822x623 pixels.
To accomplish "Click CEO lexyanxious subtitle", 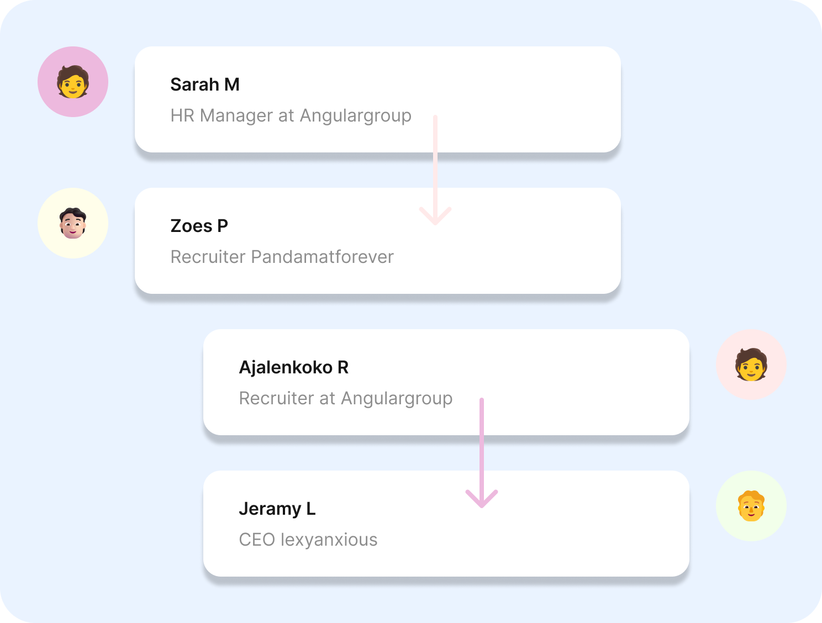I will click(308, 540).
